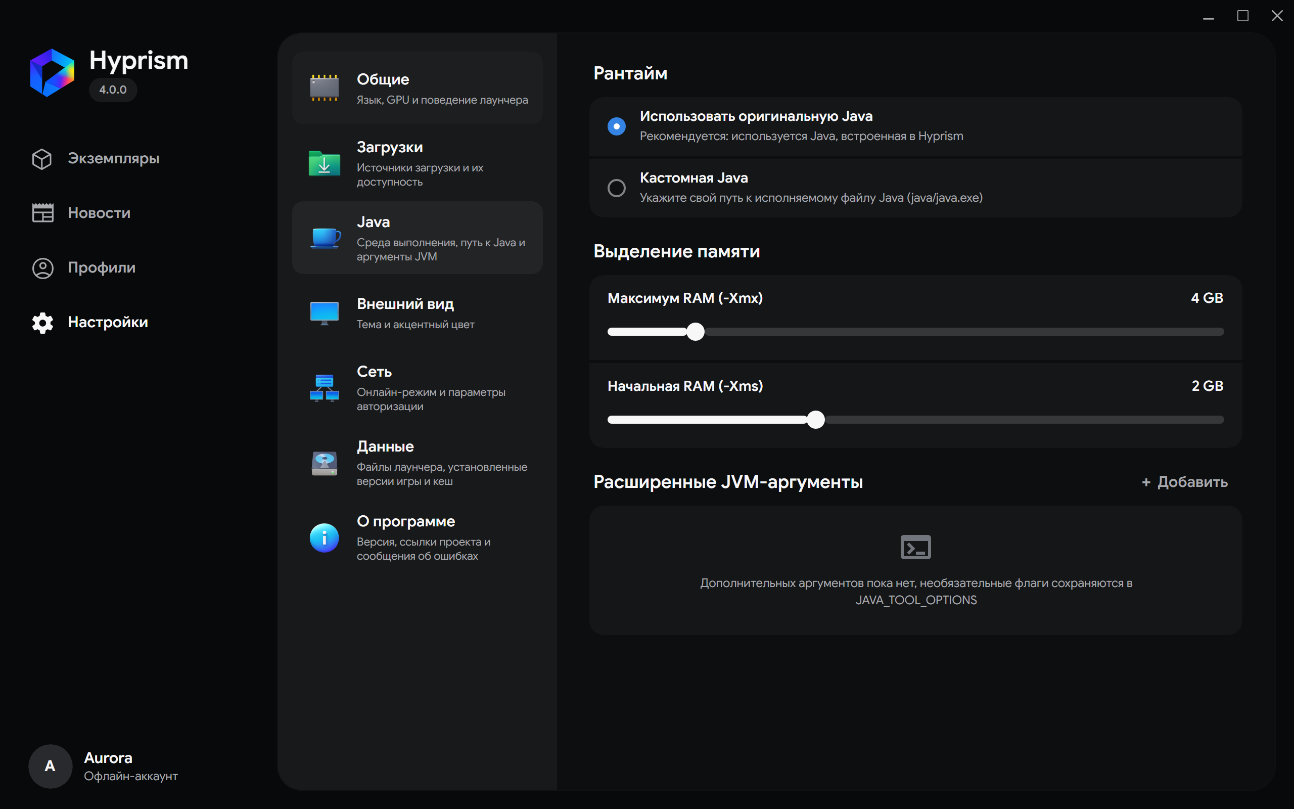
Task: Open the Данные settings category
Action: (417, 463)
